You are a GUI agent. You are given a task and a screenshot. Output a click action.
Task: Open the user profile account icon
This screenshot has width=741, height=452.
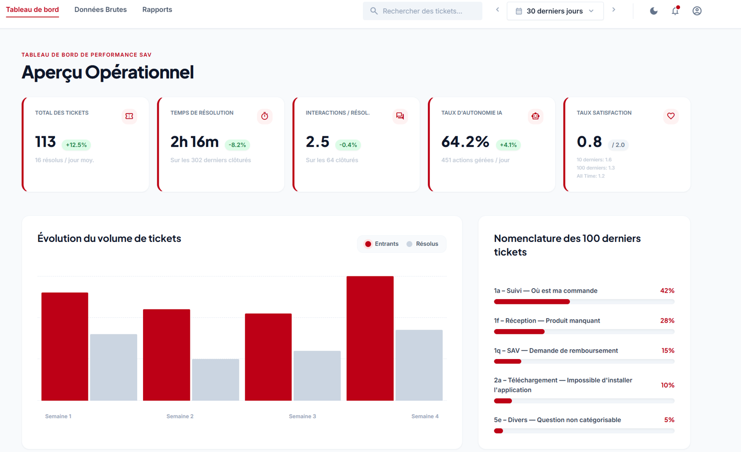coord(697,10)
